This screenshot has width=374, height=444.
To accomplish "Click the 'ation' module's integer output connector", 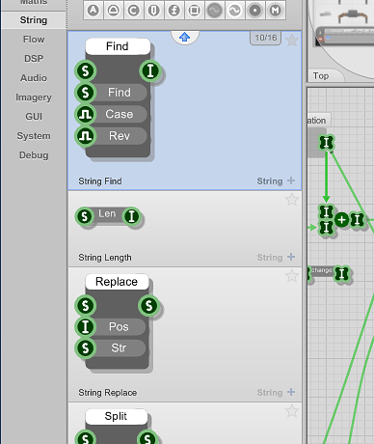I will 327,143.
